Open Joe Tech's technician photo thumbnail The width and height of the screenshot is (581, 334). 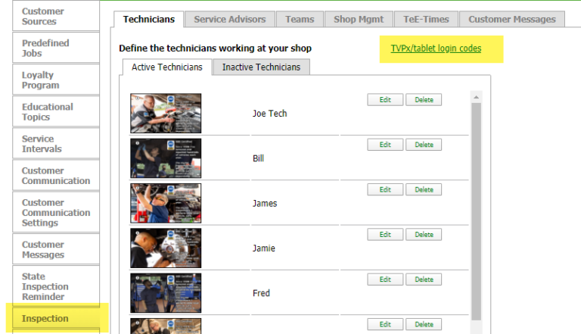166,113
